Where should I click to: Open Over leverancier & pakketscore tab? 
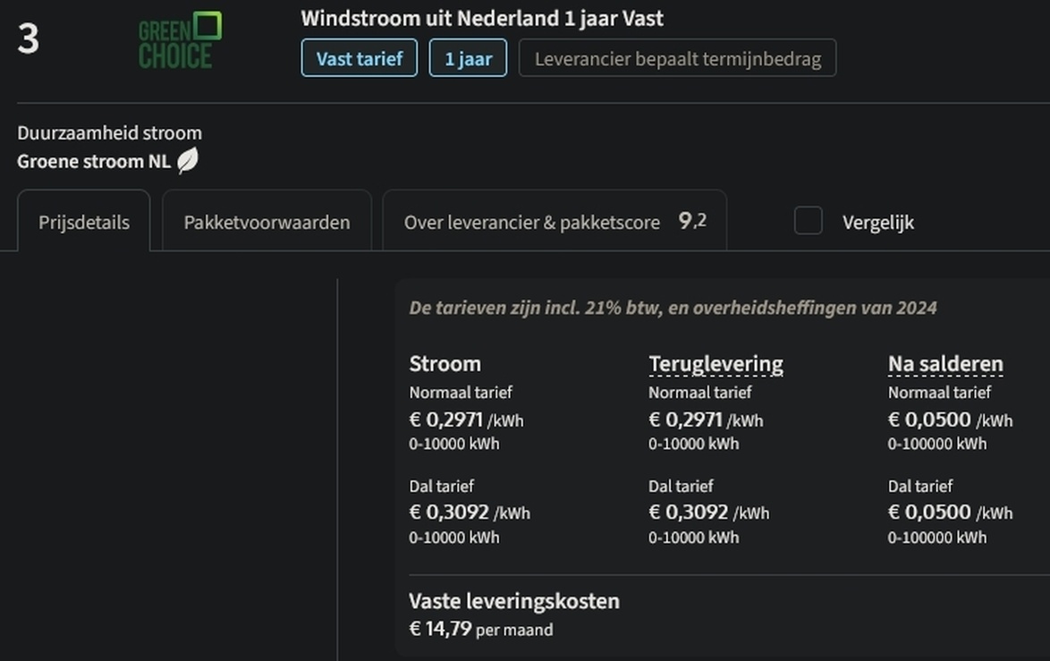(x=555, y=222)
